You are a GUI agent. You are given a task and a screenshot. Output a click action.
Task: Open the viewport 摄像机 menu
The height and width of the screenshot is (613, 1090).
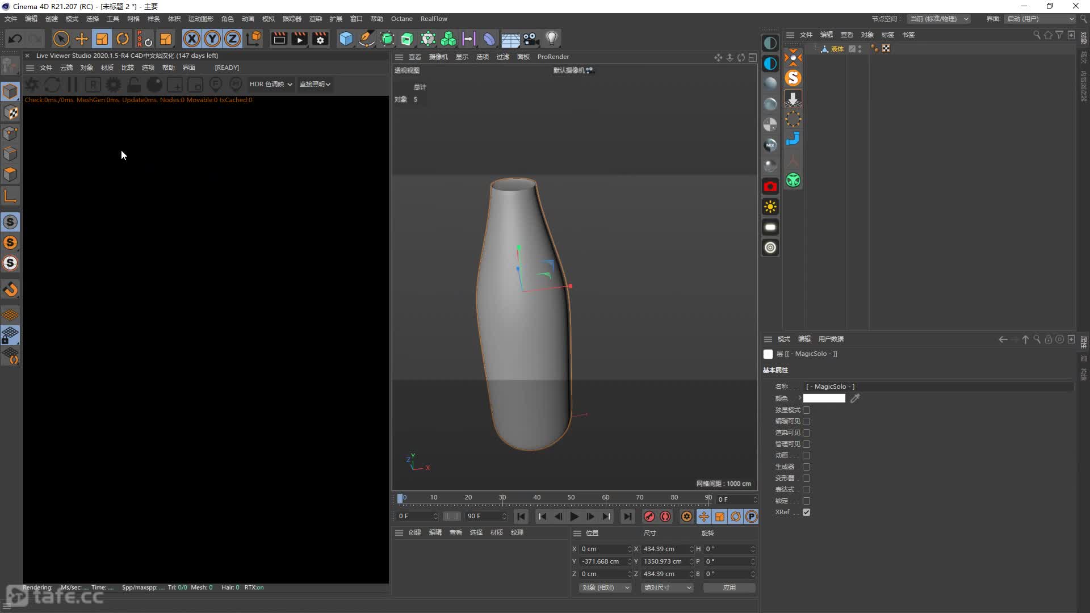tap(438, 57)
